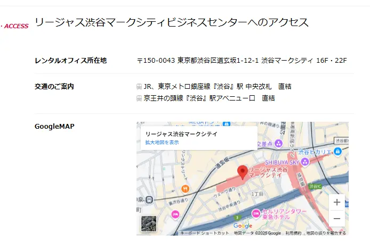The width and height of the screenshot is (370, 242).
Task: Click the リージャス渋谷マークシティ title in map card
Action: tap(181, 134)
